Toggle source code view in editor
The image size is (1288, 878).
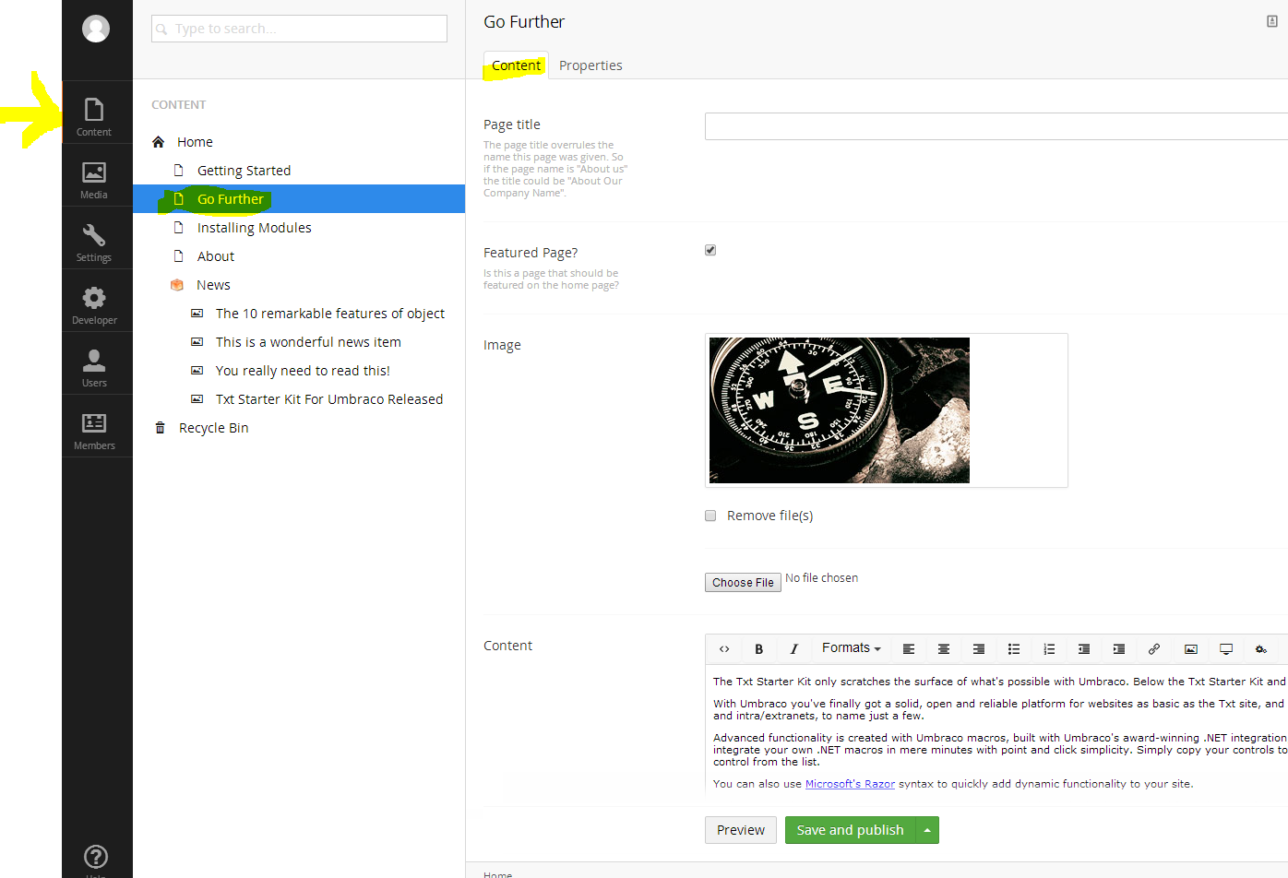pyautogui.click(x=724, y=649)
